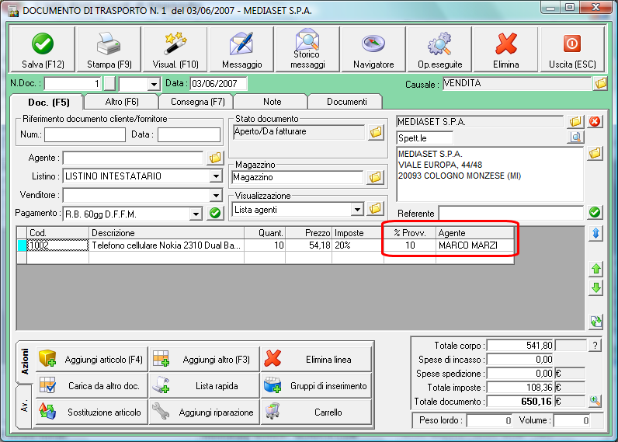Screen dimensions: 618x442
Task: Click the small button next to N.Doc. field
Action: [109, 84]
